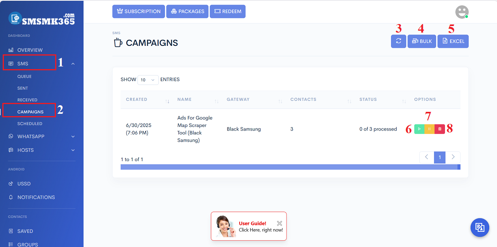Click the Black Samsung gateway cell
Image resolution: width=497 pixels, height=247 pixels.
[244, 129]
